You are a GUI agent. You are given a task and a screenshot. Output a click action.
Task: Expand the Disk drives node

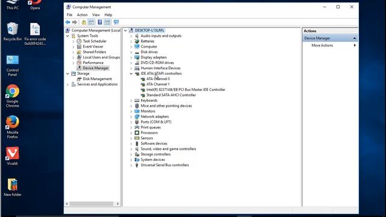(131, 52)
